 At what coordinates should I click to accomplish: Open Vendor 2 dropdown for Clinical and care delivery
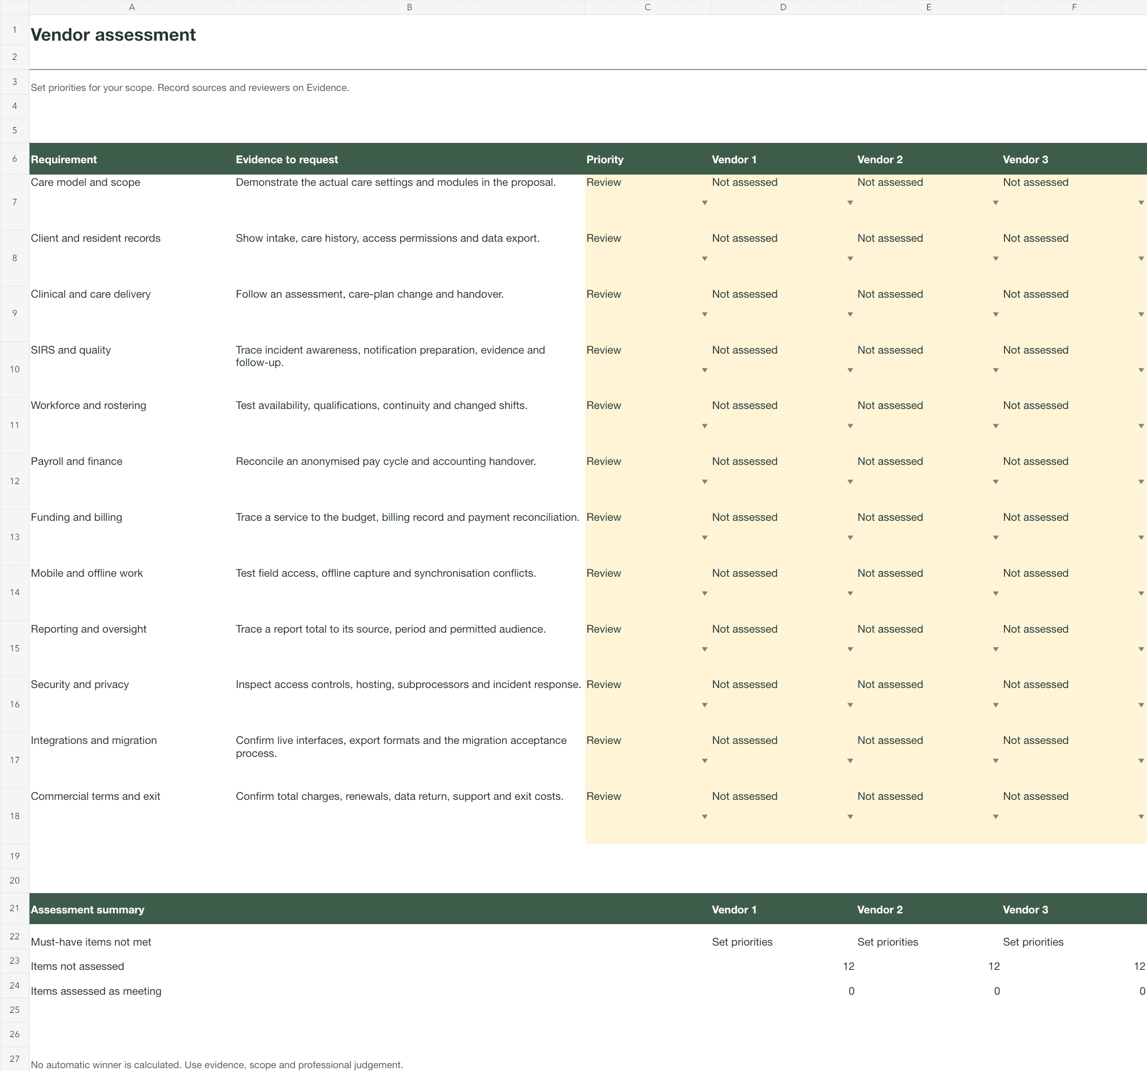click(x=995, y=315)
